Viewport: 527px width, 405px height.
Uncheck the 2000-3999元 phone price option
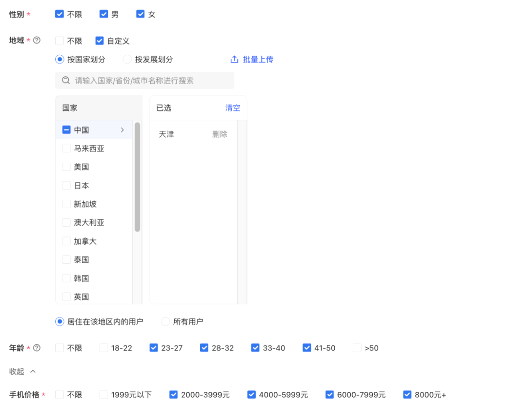pos(173,394)
